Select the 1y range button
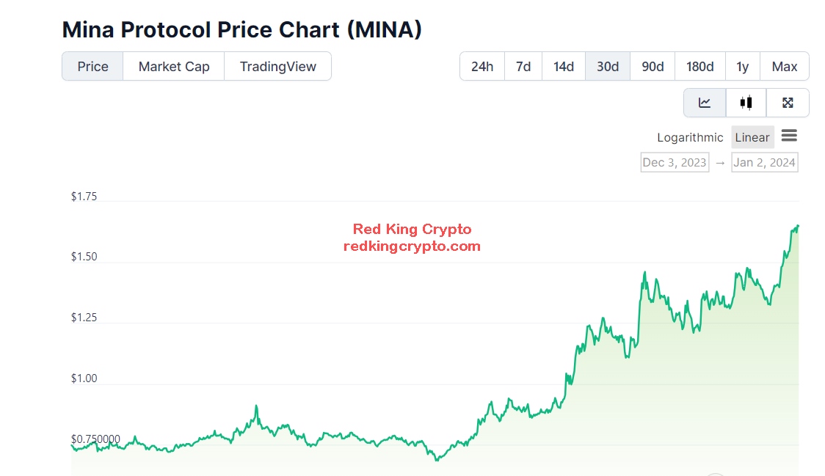The height and width of the screenshot is (476, 825). (x=742, y=66)
